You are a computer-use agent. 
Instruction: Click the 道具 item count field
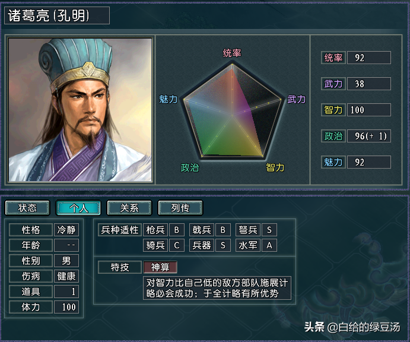[66, 292]
